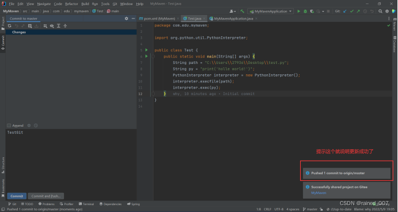Image resolution: width=398 pixels, height=212 pixels.
Task: Expand all changes in the commit tree
Action: click(x=59, y=26)
